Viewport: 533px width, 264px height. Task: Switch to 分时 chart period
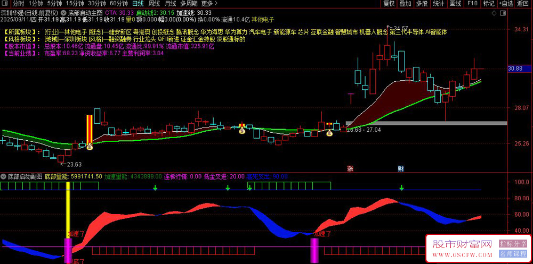tap(18, 4)
